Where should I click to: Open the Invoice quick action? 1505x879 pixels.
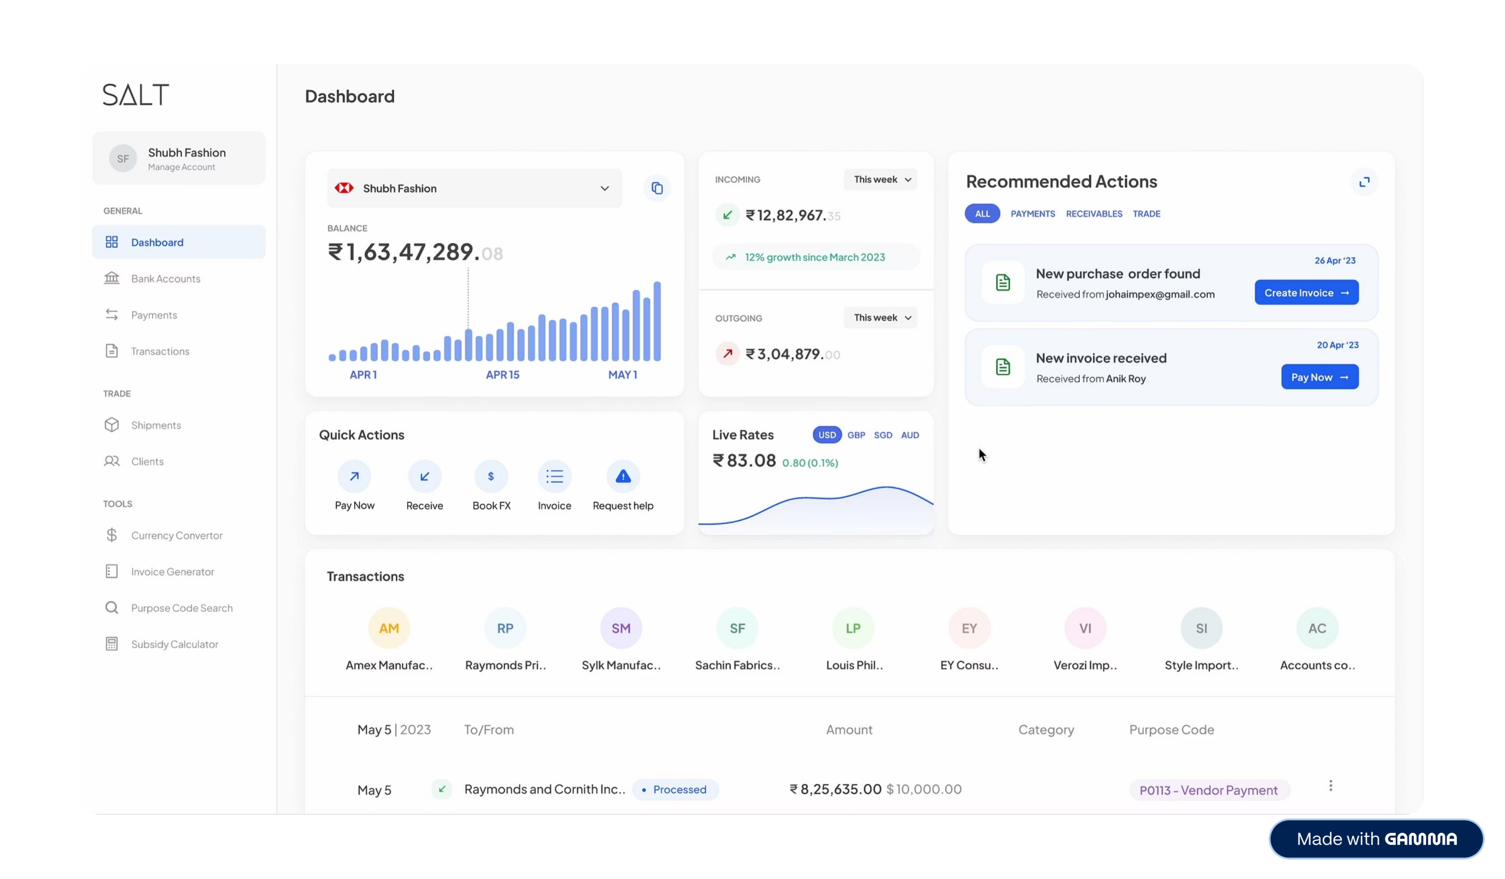tap(554, 477)
